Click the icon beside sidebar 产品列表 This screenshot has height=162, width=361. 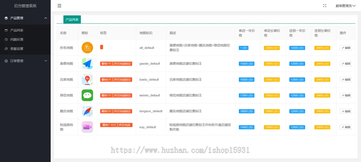point(6,30)
